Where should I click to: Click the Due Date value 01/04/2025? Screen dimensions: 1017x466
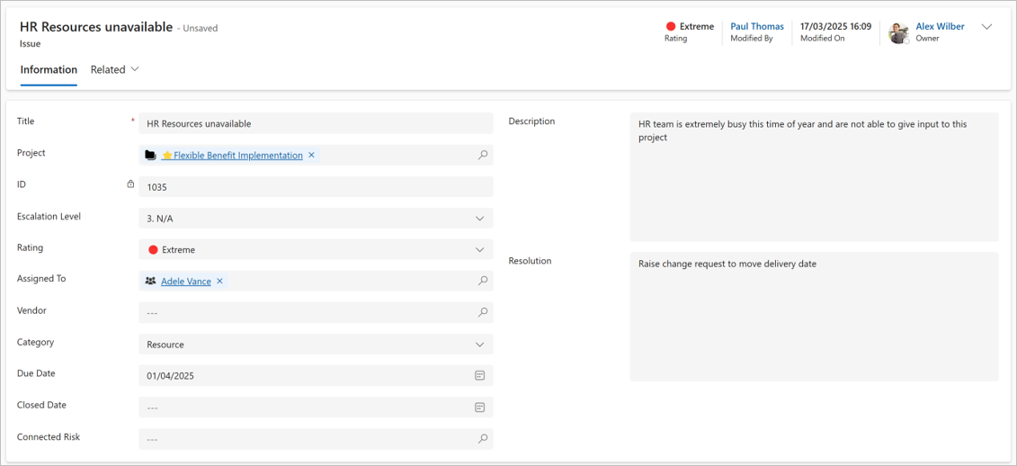click(171, 376)
